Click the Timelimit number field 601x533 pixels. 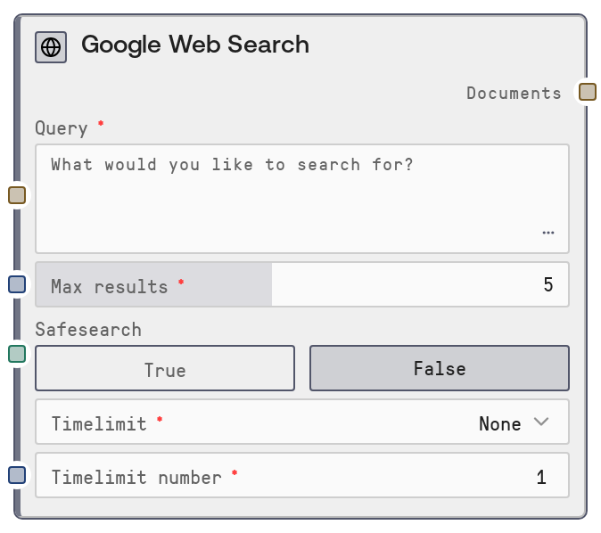coord(301,476)
